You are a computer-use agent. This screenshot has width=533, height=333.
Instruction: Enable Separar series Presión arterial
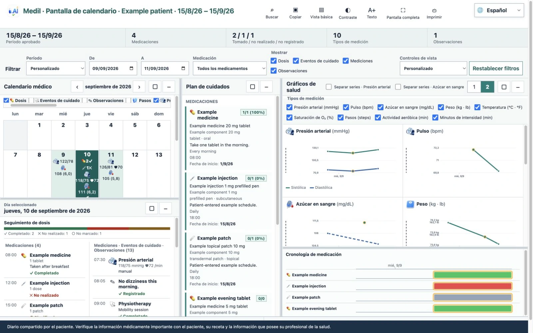point(329,87)
